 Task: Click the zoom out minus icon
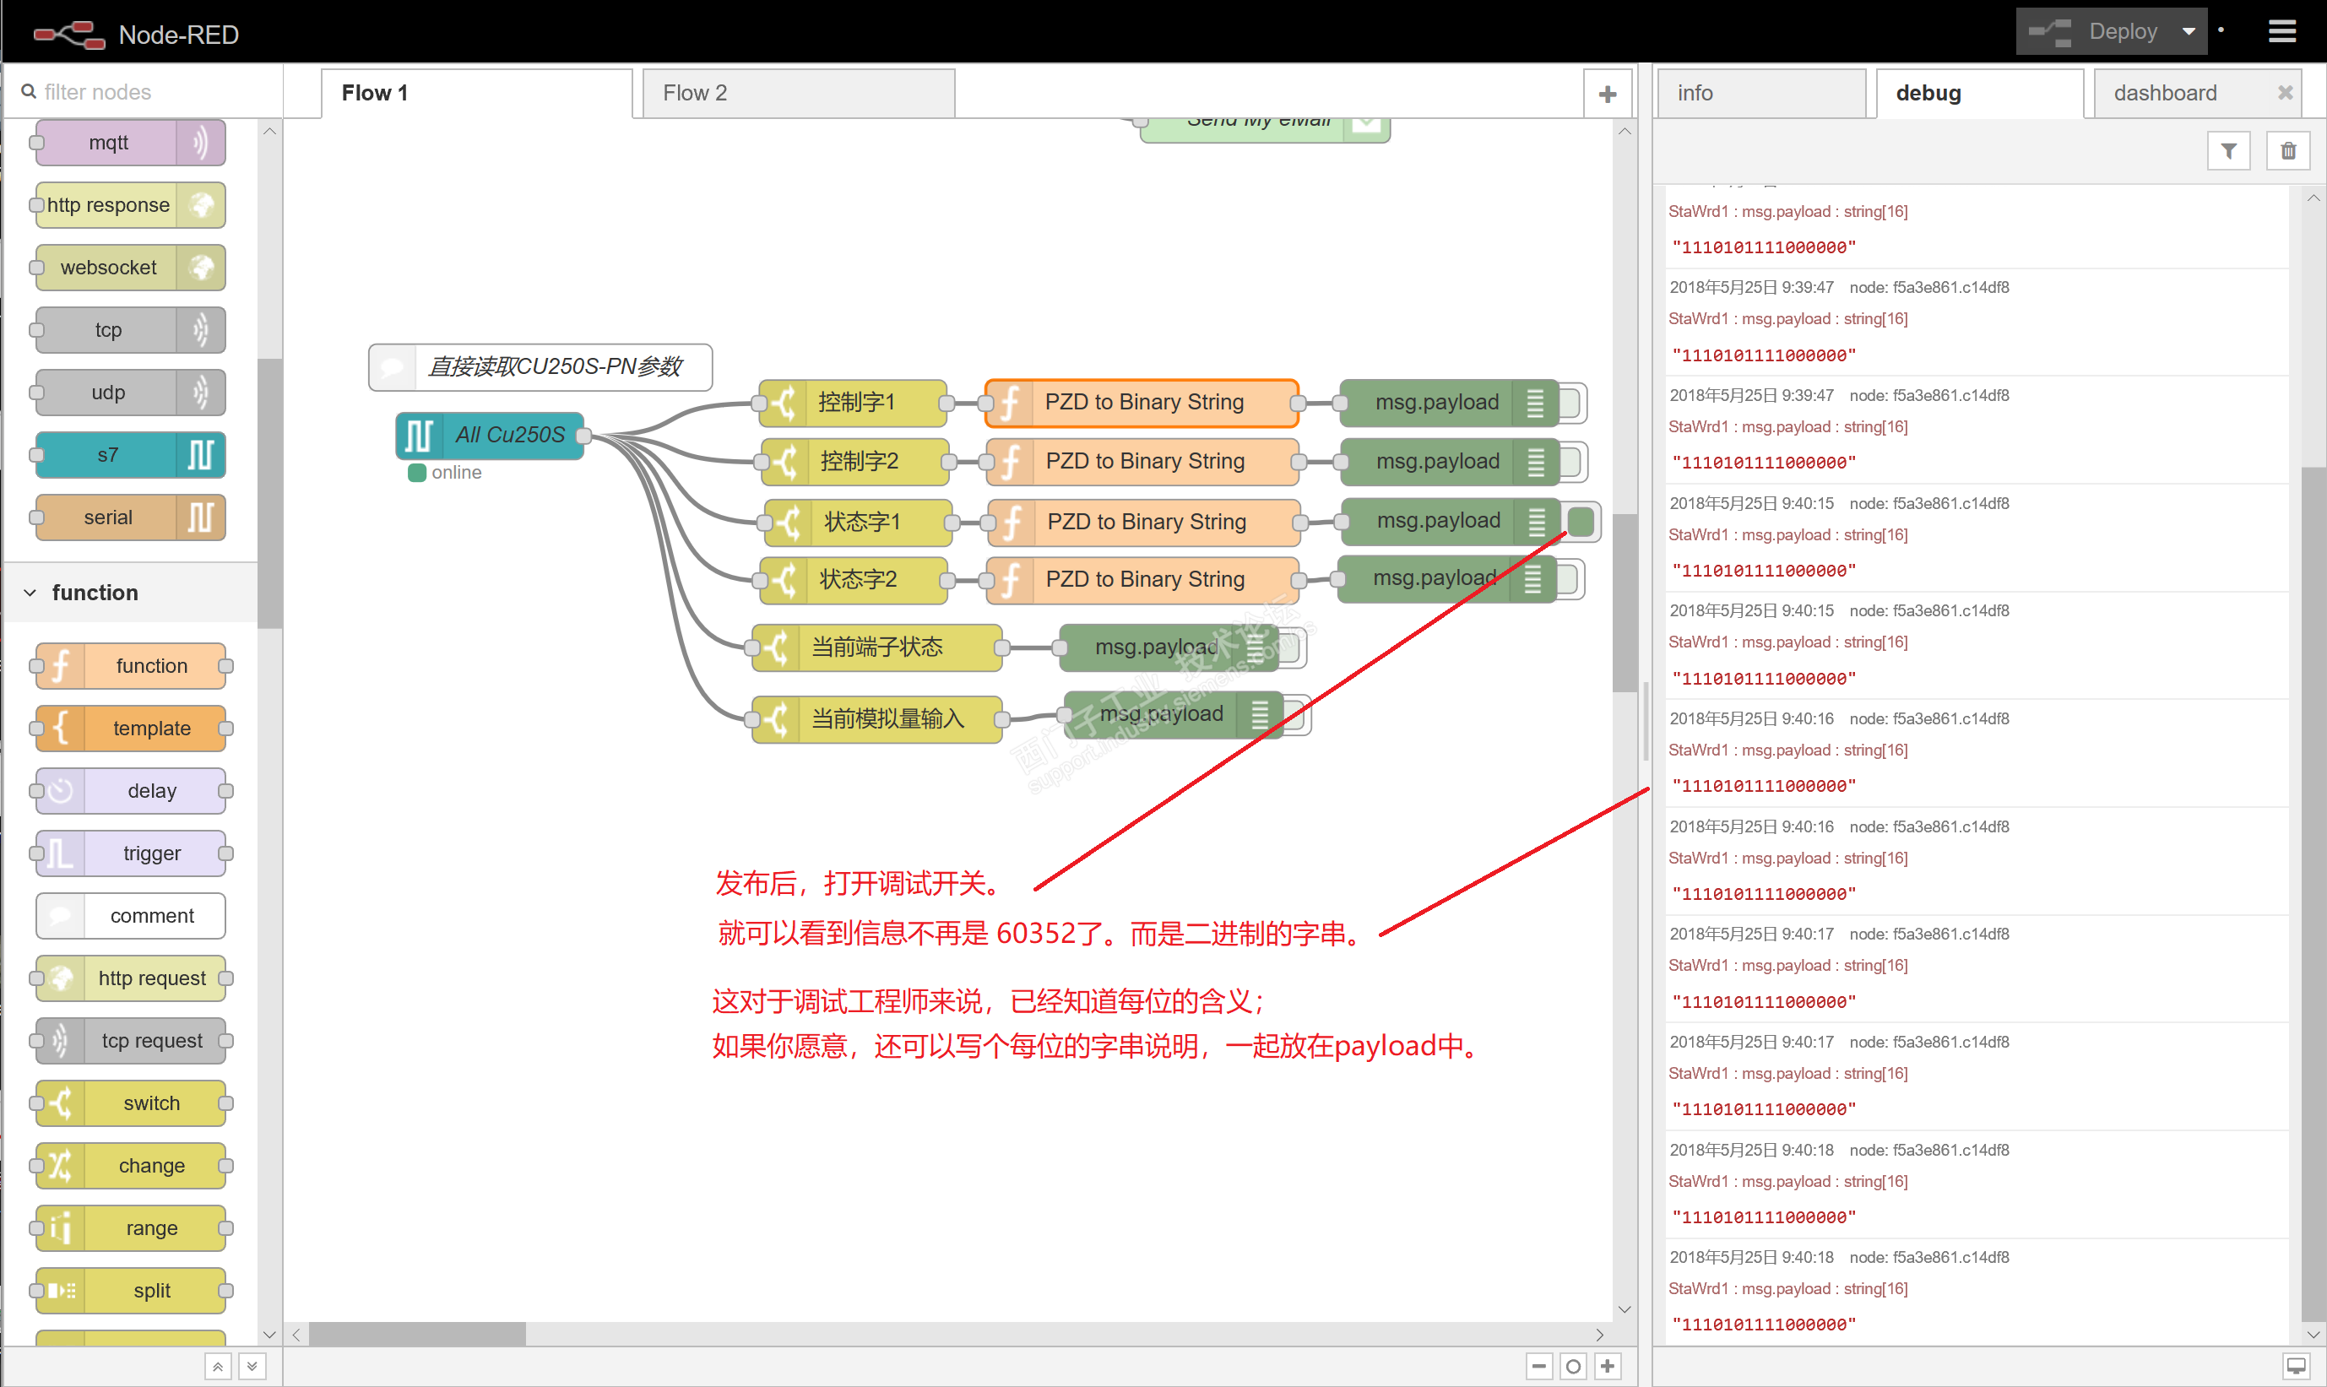click(x=1539, y=1366)
